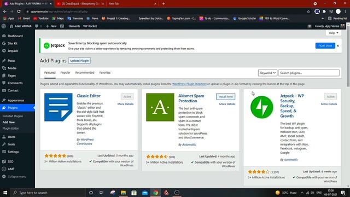
Task: Click Automattic author link under Akismet
Action: click(x=189, y=144)
